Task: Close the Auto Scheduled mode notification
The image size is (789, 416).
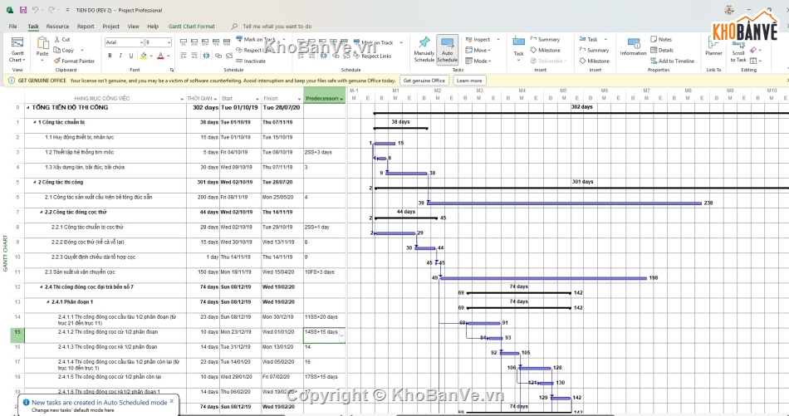Action: click(172, 401)
